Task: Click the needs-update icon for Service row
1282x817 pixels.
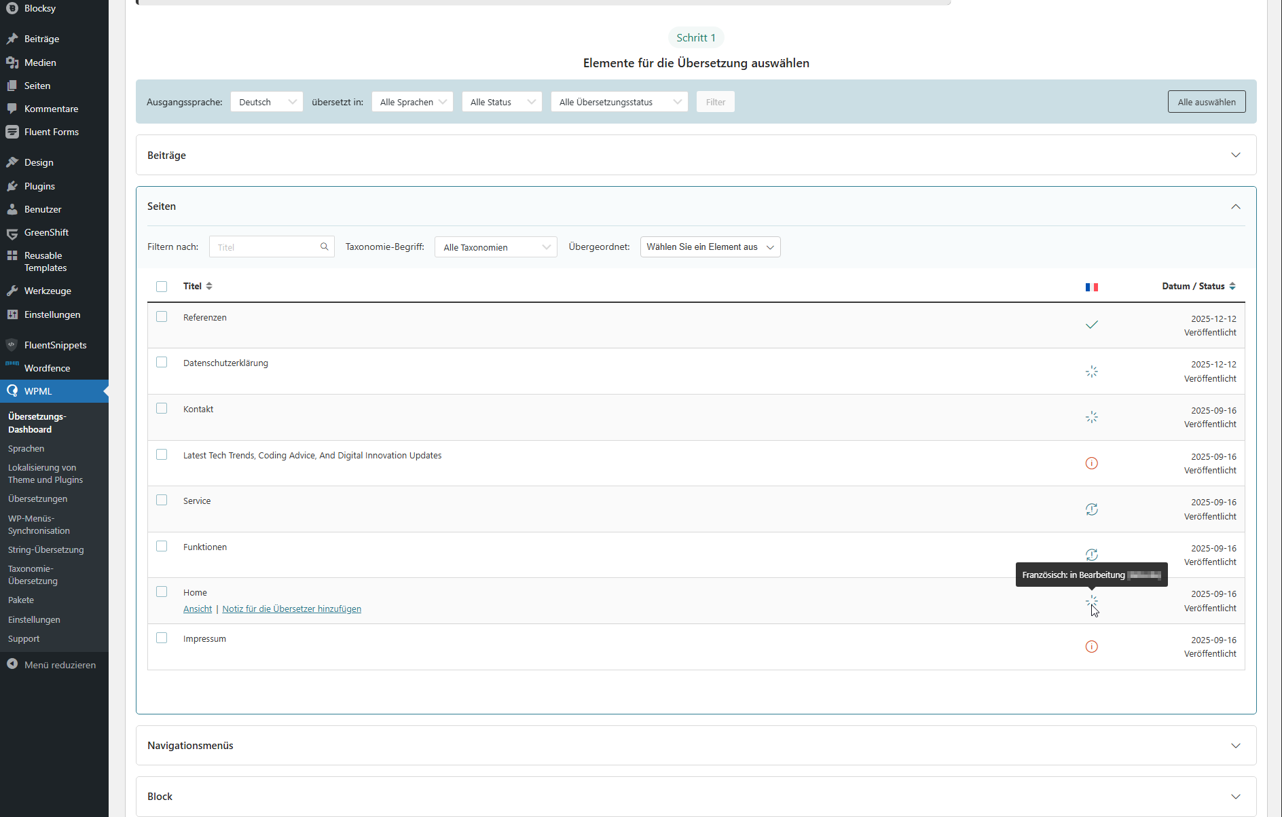Action: 1091,509
